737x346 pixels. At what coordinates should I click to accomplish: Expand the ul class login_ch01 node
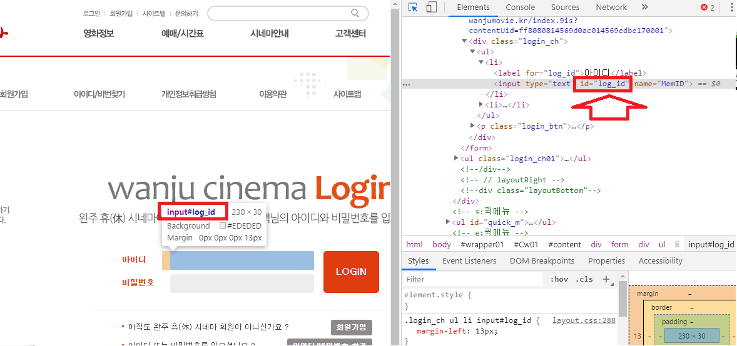pyautogui.click(x=456, y=158)
